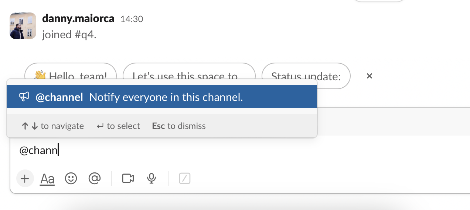This screenshot has height=210, width=470.
Task: Click the 14:30 message timestamp
Action: [x=132, y=19]
